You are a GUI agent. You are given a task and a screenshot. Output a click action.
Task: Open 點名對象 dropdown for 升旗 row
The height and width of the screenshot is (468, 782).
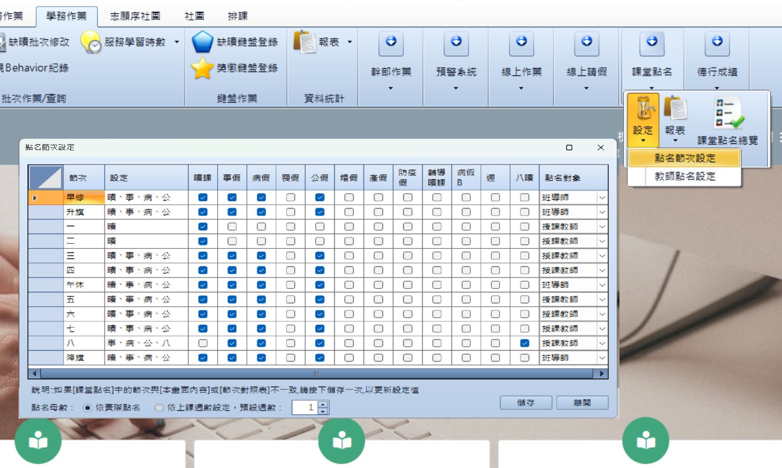[x=602, y=212]
